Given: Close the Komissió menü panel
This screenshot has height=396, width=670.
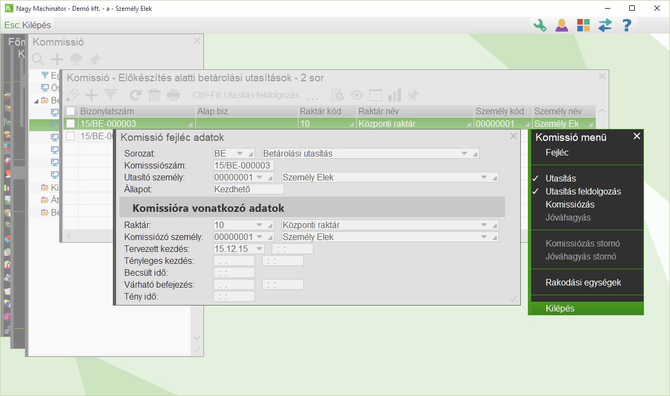Looking at the screenshot, I should coord(637,137).
